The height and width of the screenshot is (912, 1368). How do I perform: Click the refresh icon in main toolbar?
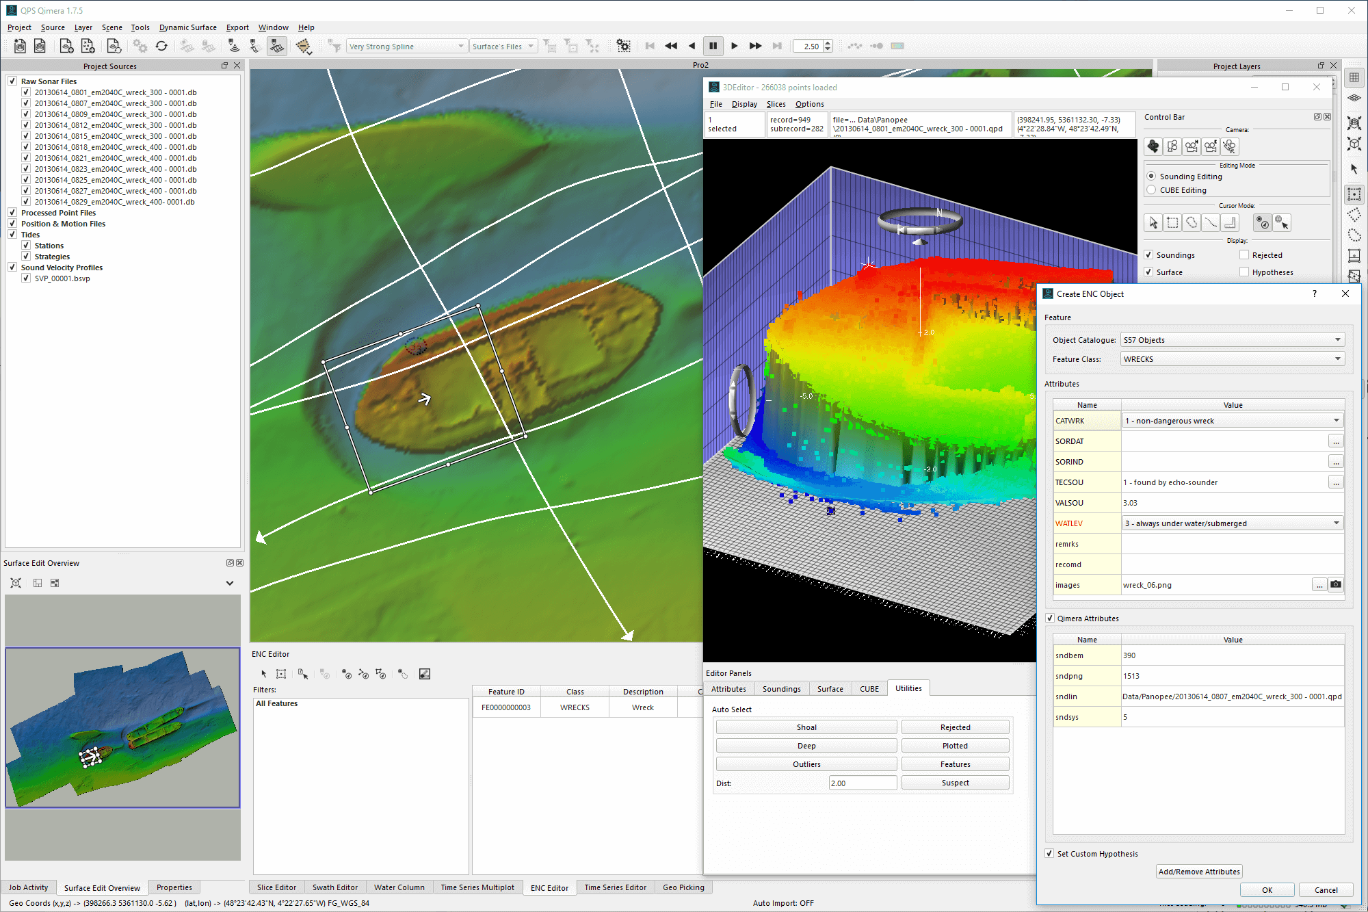[x=161, y=46]
